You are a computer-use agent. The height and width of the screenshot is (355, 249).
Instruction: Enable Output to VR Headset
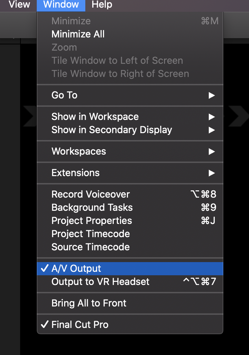pos(100,282)
